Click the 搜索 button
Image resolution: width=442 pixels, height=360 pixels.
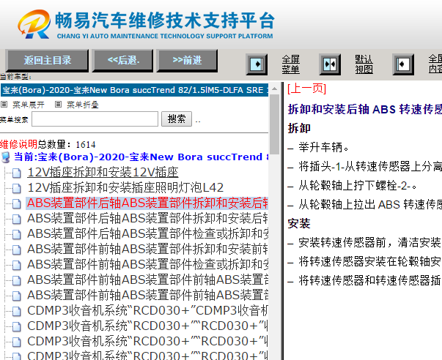[x=177, y=119]
